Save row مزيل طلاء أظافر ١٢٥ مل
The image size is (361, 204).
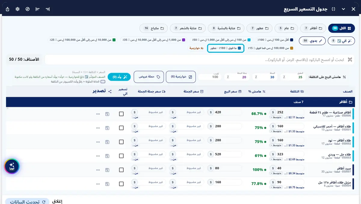[107, 184]
